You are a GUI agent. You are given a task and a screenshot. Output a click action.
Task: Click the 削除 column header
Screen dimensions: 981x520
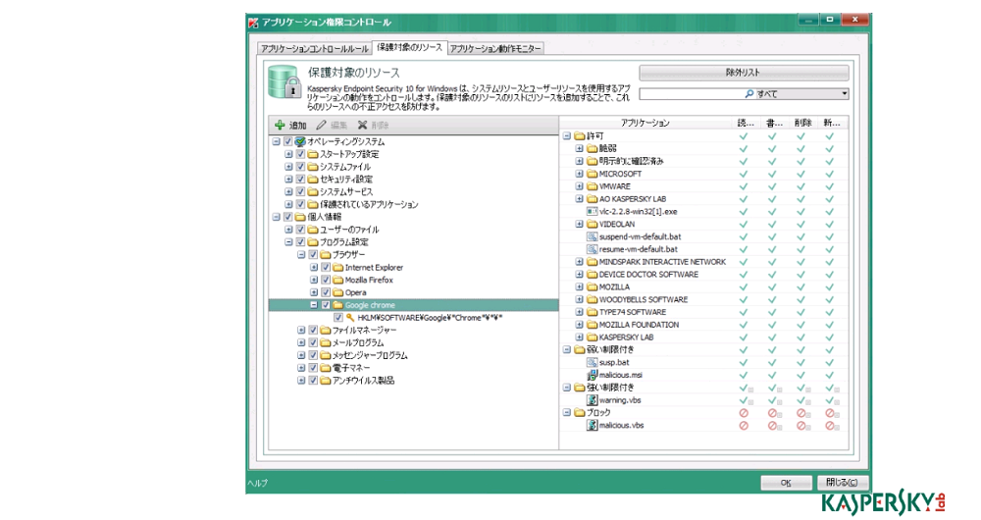[803, 124]
